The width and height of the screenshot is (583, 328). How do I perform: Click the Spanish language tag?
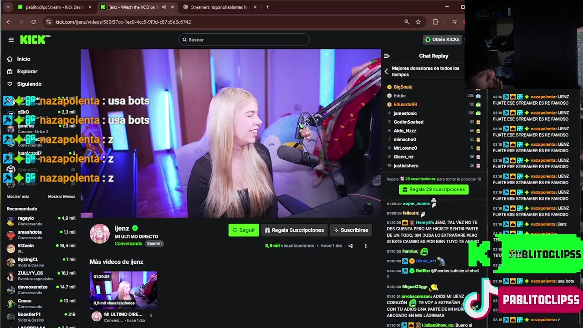pyautogui.click(x=154, y=244)
